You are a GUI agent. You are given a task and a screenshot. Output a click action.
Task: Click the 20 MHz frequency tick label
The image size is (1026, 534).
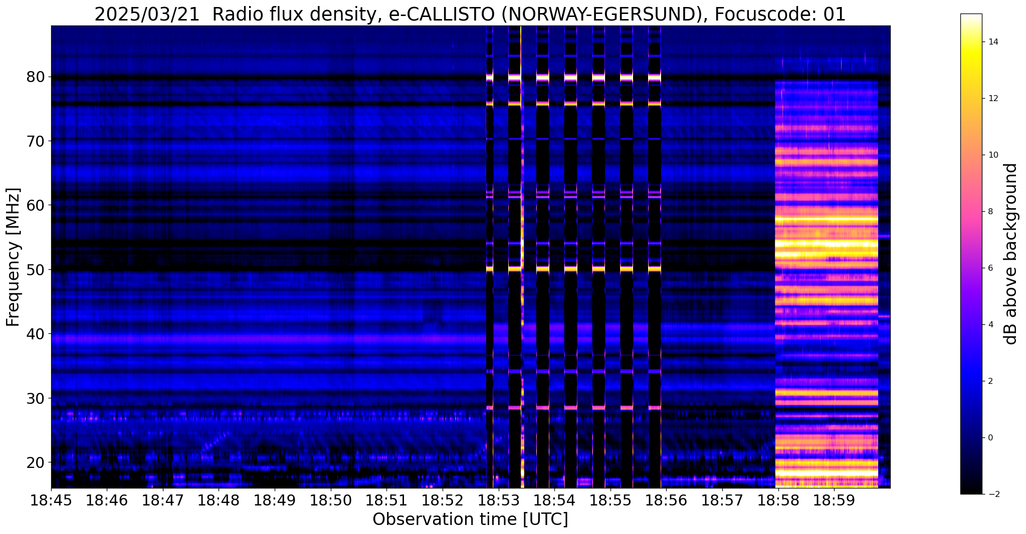pyautogui.click(x=36, y=462)
